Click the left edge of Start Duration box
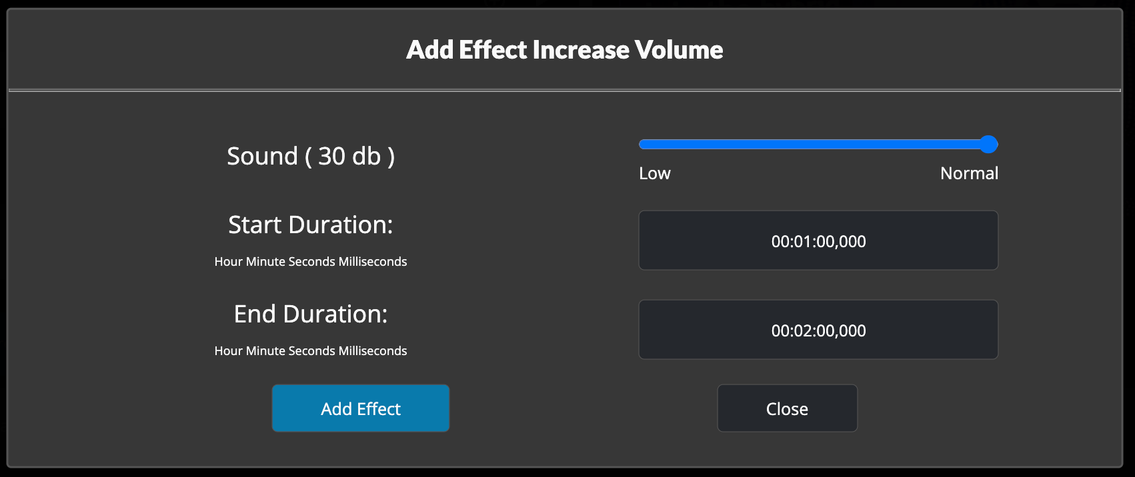This screenshot has width=1135, height=477. click(x=644, y=240)
